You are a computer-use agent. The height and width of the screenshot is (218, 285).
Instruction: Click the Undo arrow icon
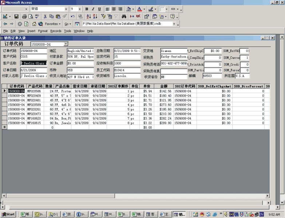pos(72,16)
